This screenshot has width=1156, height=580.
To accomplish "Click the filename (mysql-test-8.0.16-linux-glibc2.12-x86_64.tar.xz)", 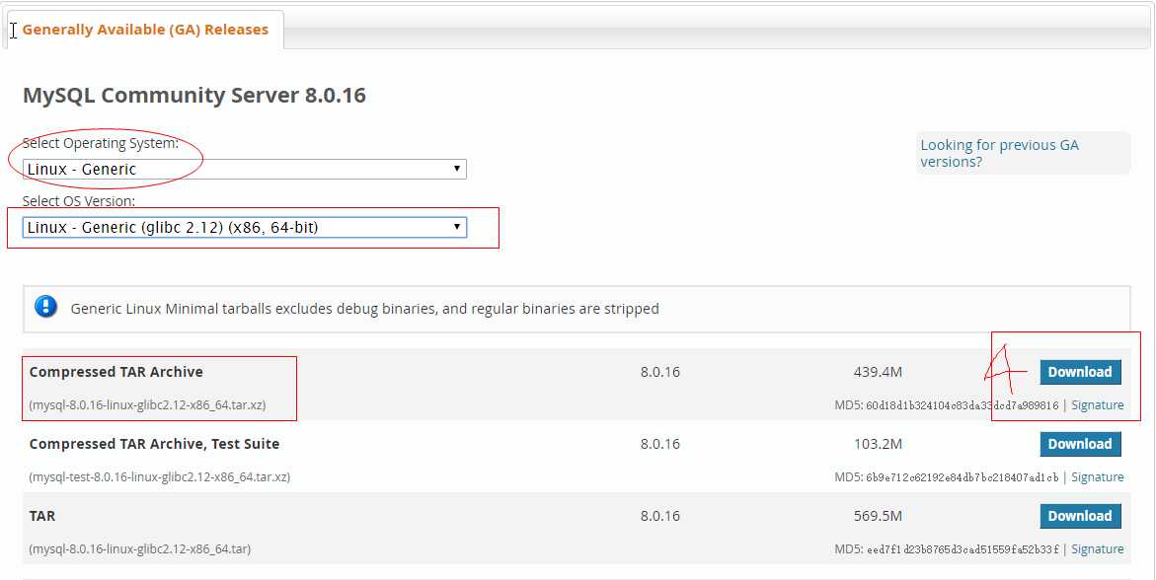I will click(159, 477).
